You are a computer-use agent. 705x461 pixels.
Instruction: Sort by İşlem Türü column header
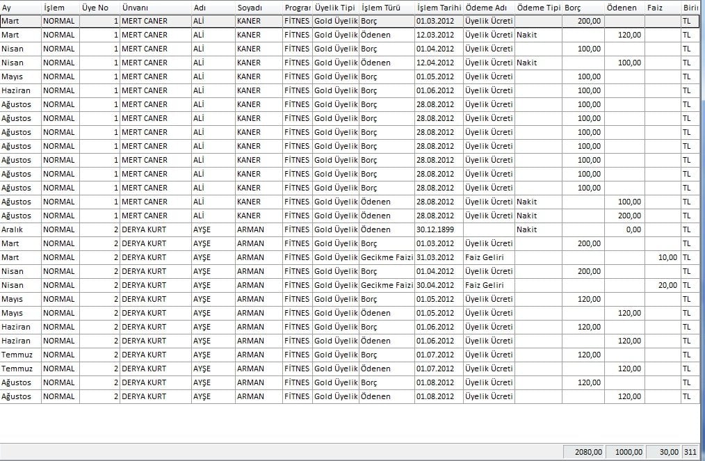386,7
